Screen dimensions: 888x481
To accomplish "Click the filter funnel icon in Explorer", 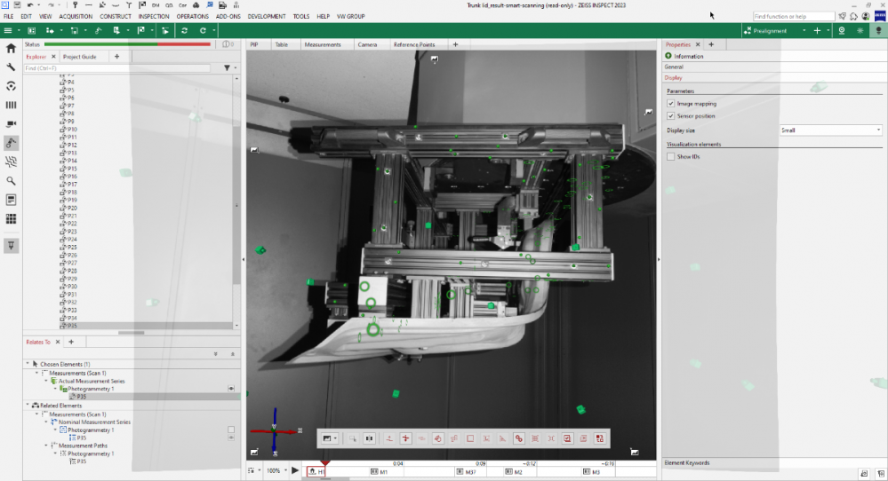I will coord(227,67).
